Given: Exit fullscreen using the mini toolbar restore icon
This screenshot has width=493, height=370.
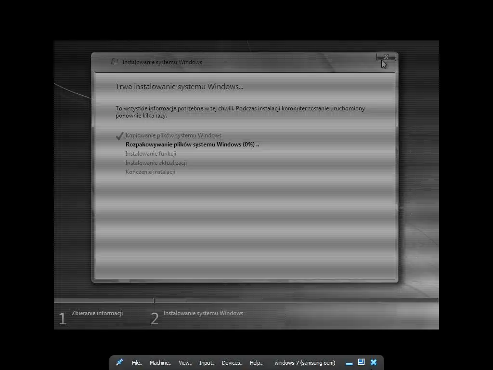Looking at the screenshot, I should 361,362.
